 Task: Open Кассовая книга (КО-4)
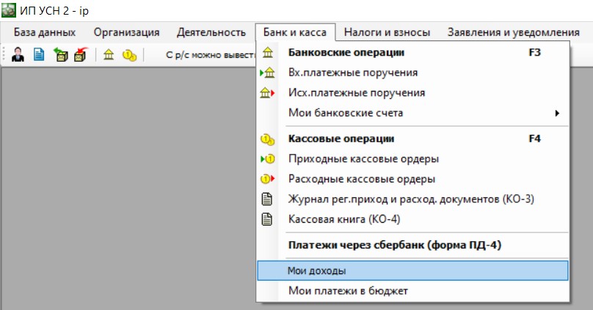point(412,219)
